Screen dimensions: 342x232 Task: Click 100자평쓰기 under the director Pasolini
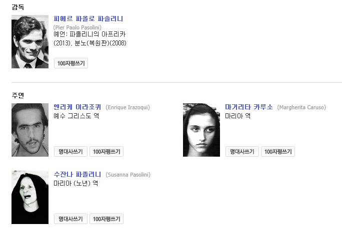pos(71,63)
